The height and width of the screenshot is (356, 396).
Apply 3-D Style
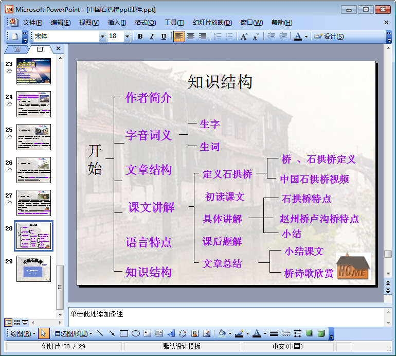click(x=321, y=333)
